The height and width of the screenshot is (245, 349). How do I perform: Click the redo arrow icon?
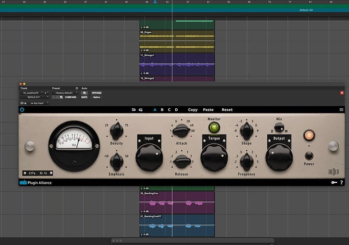(140, 110)
